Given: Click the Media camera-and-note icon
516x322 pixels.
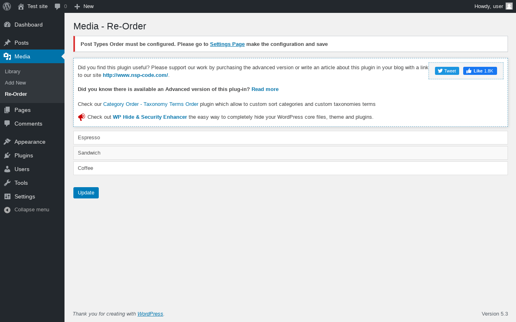Looking at the screenshot, I should 7,56.
